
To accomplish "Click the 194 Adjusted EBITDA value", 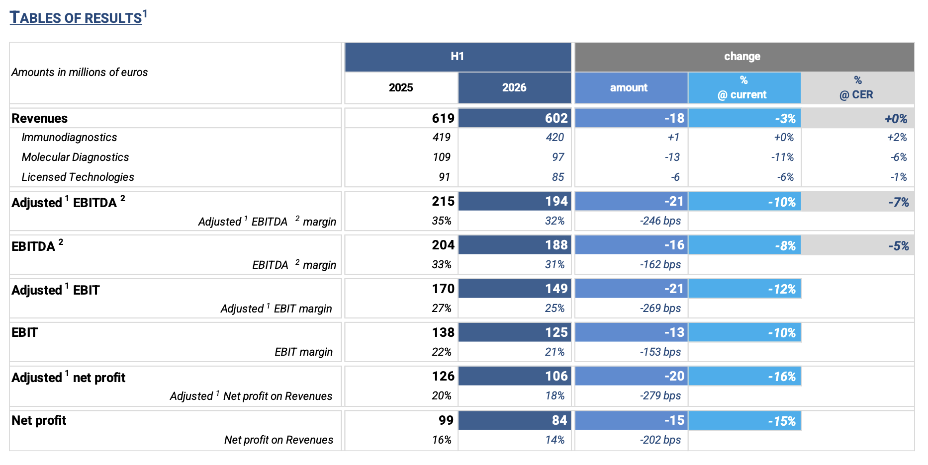I will 556,201.
